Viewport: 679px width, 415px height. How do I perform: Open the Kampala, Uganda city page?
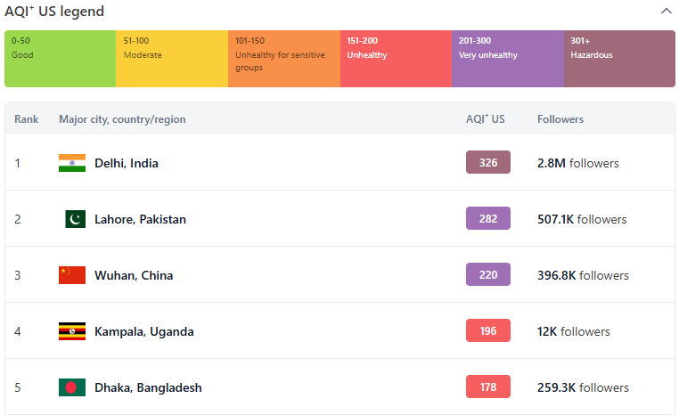143,331
